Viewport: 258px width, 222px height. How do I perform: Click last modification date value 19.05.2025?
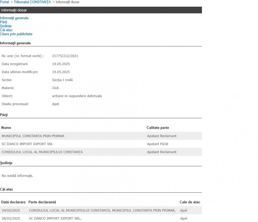coord(61,72)
